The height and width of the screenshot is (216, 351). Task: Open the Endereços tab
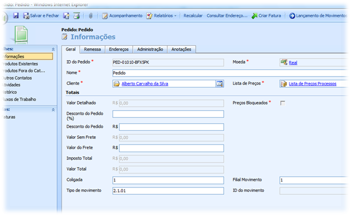click(x=118, y=49)
